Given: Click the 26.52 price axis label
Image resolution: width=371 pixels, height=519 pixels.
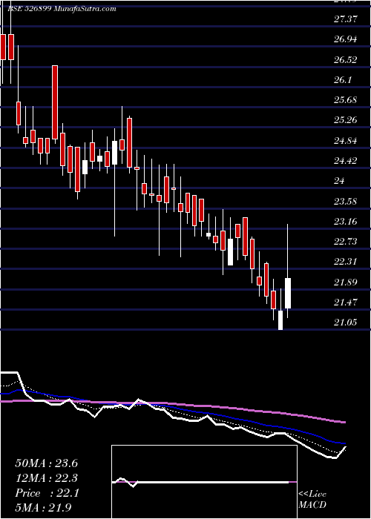Looking at the screenshot, I should click(346, 60).
